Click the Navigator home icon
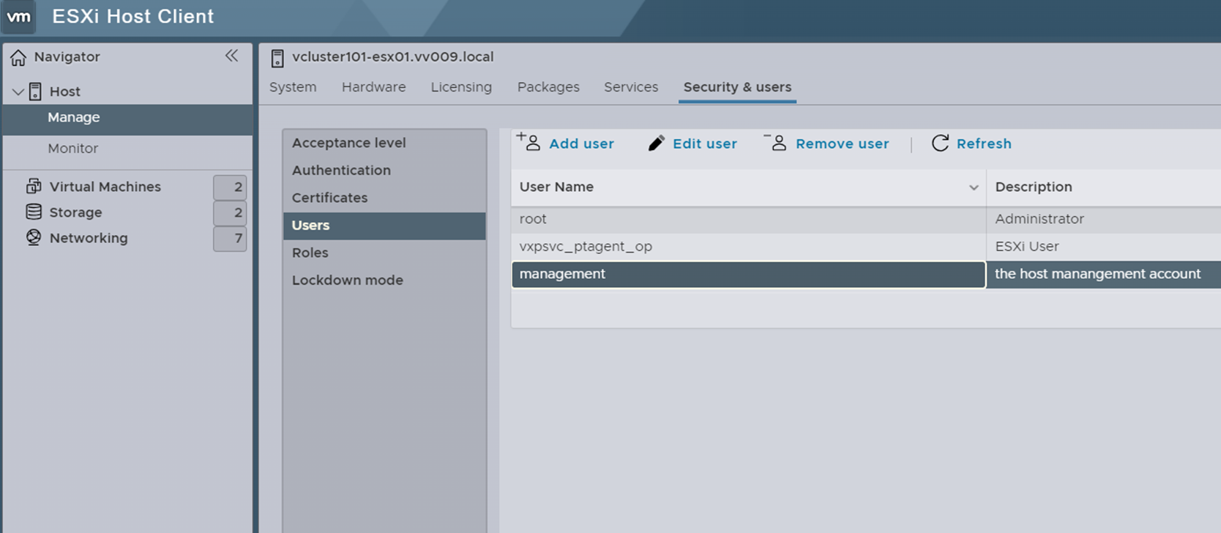 pyautogui.click(x=18, y=57)
